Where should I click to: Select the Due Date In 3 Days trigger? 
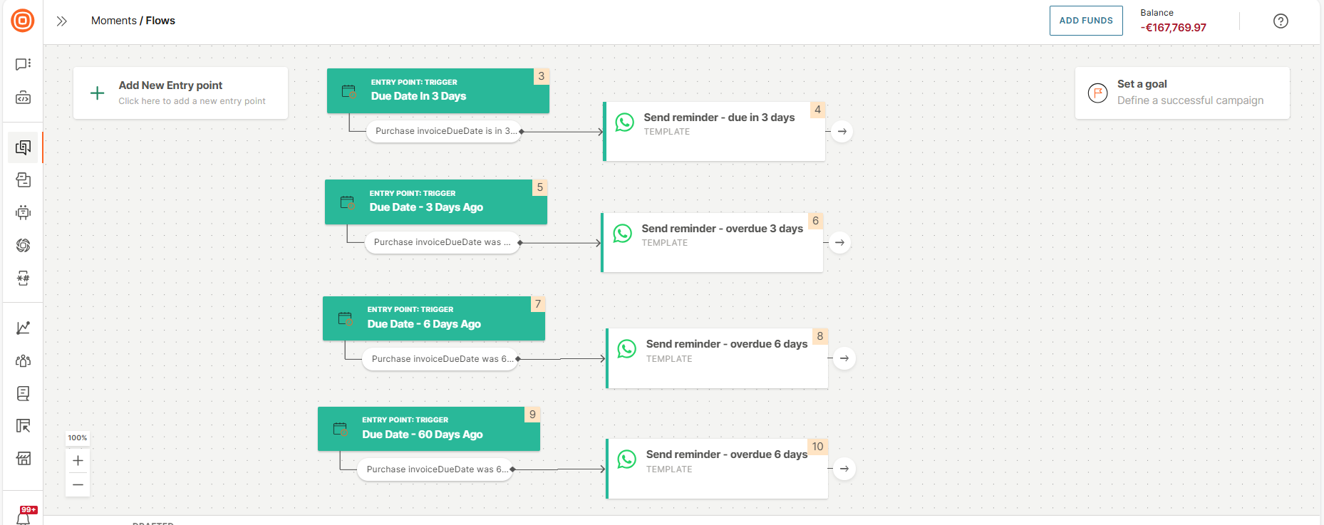(438, 90)
